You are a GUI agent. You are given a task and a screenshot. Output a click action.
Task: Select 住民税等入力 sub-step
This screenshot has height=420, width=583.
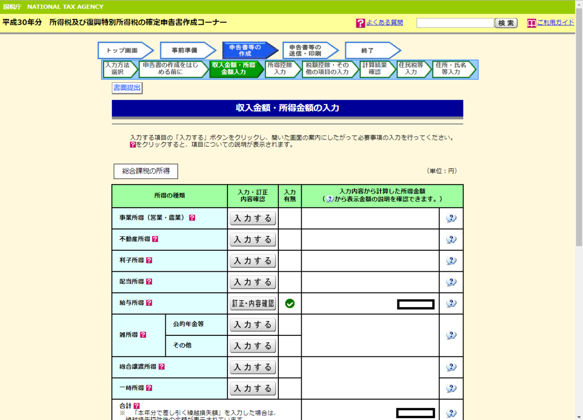pos(414,69)
